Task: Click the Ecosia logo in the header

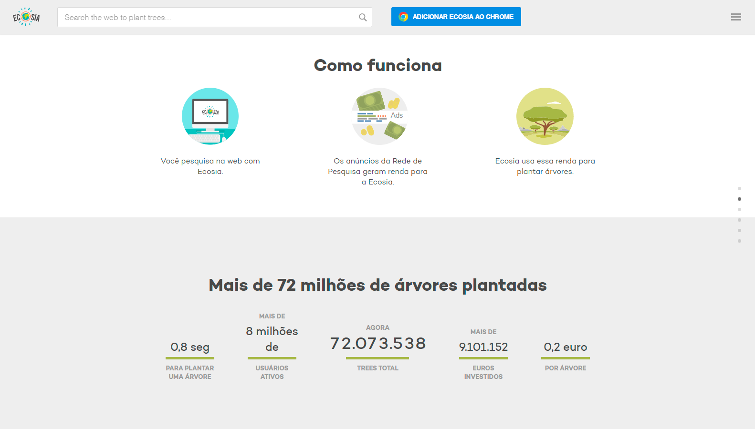Action: tap(26, 17)
